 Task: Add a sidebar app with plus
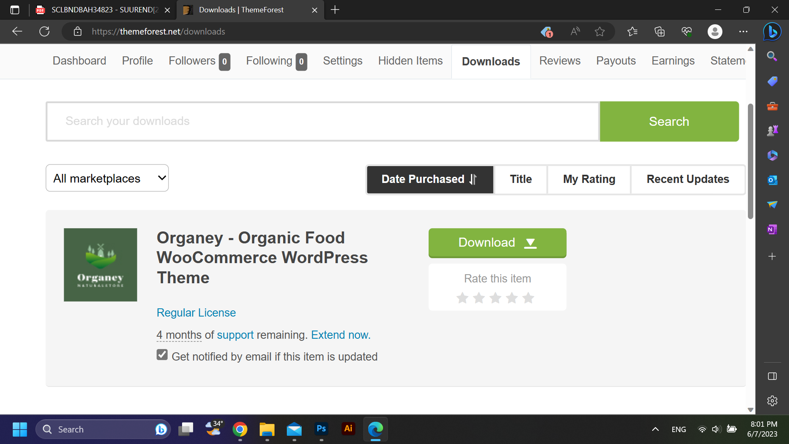(772, 257)
